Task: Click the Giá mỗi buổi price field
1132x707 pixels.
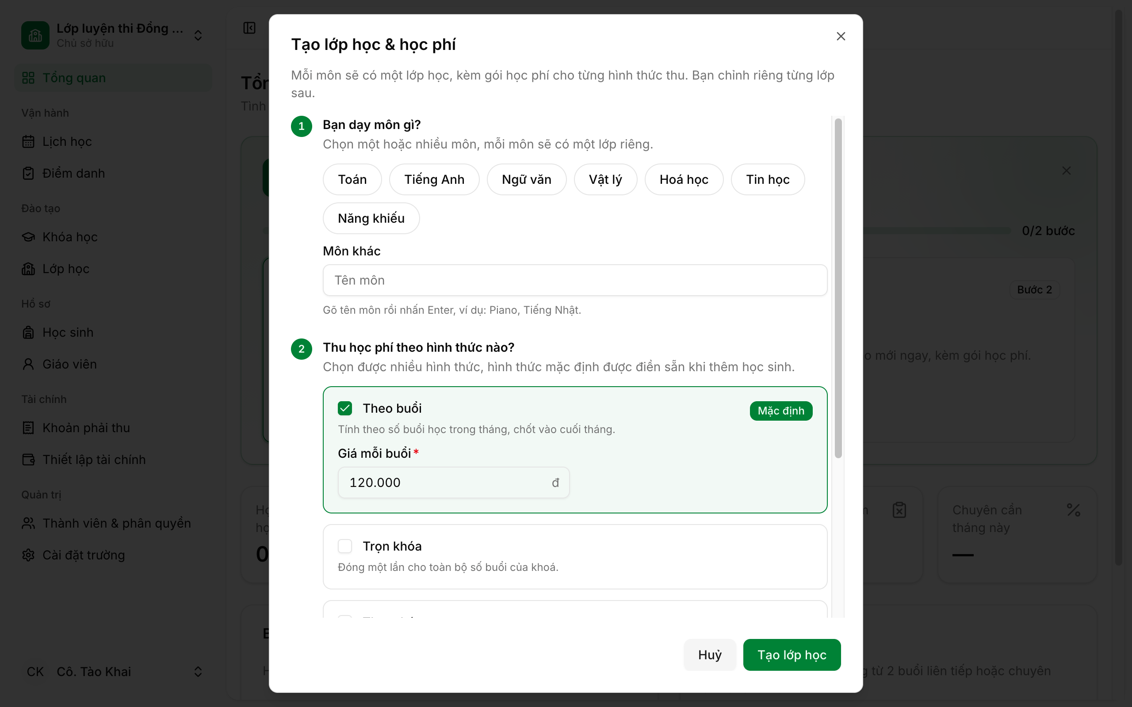Action: click(x=453, y=483)
